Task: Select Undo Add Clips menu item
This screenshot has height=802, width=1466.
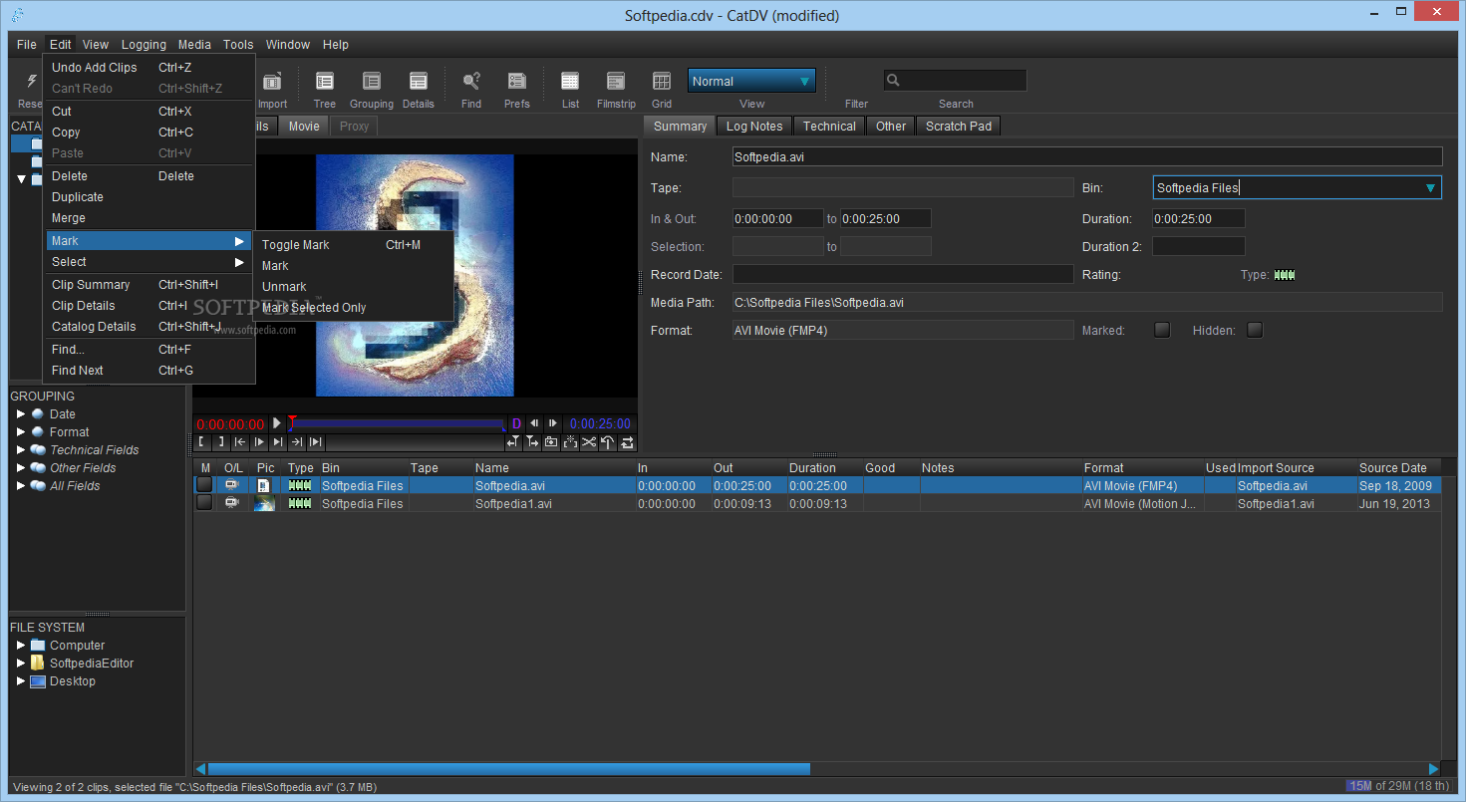Action: click(x=148, y=67)
